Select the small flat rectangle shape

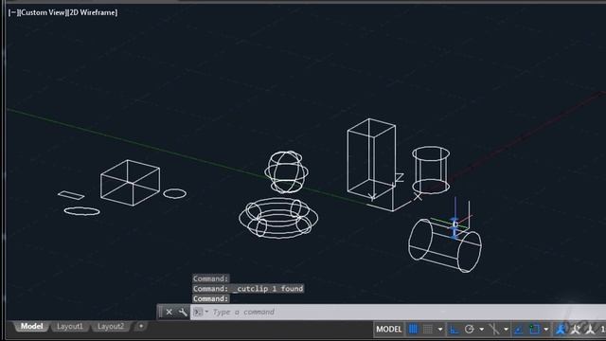71,195
